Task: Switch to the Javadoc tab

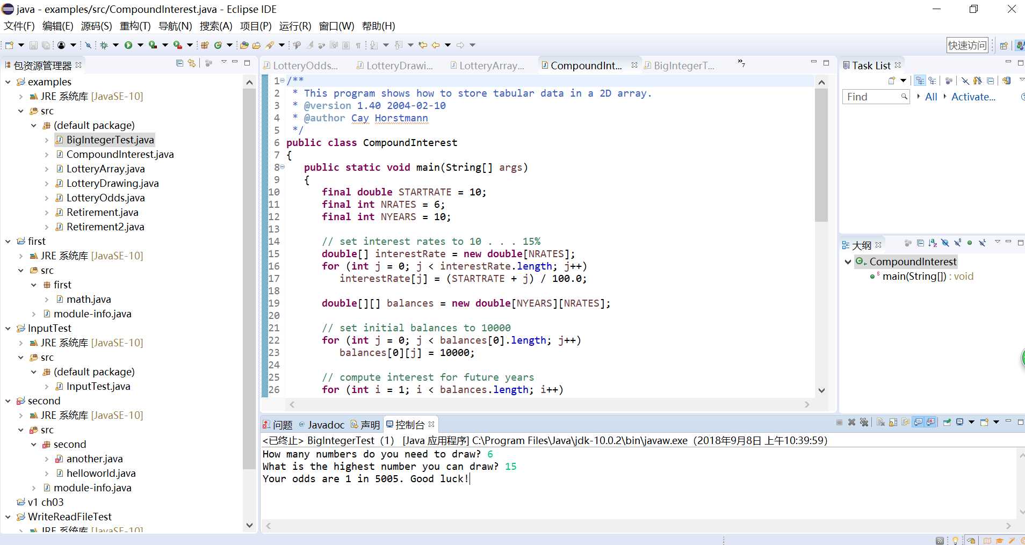Action: click(321, 425)
